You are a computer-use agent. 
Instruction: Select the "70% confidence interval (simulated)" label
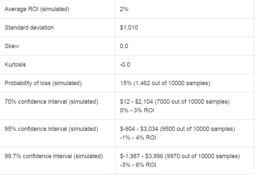51,102
